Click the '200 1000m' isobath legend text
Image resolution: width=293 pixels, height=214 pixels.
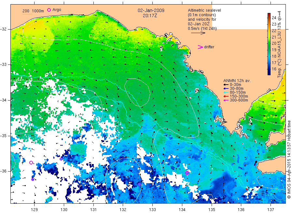(x=33, y=11)
